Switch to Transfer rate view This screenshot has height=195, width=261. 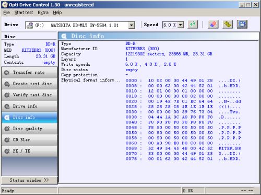point(29,73)
